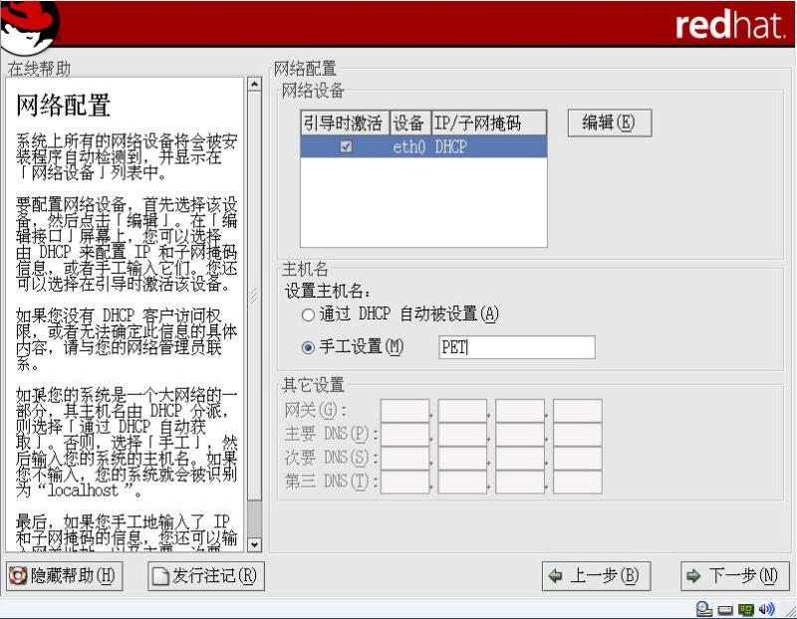Click the IP/子网掩码 column header

[488, 122]
